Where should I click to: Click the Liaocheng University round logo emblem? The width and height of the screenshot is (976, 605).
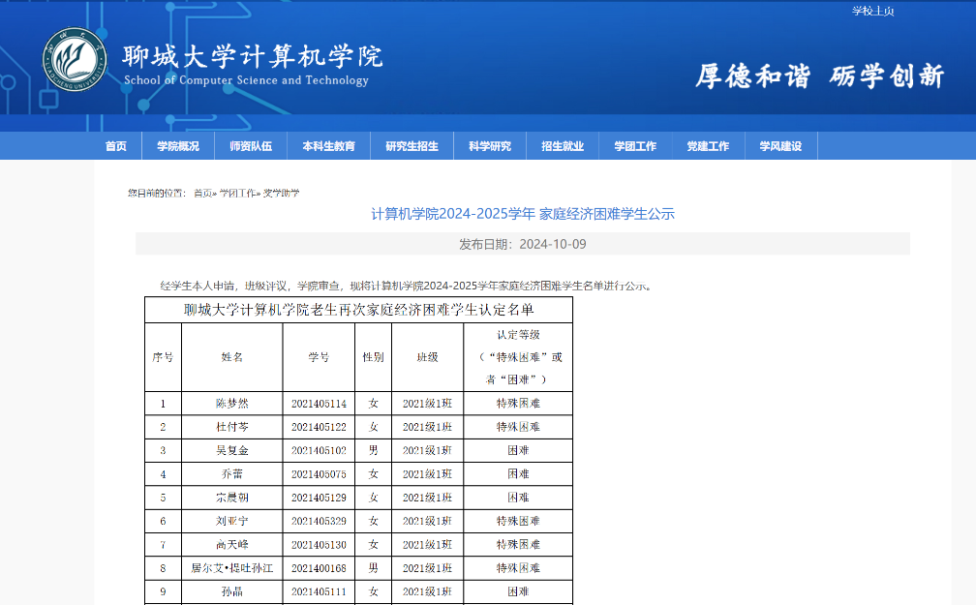click(74, 60)
